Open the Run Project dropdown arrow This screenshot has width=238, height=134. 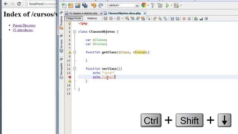pyautogui.click(x=171, y=6)
